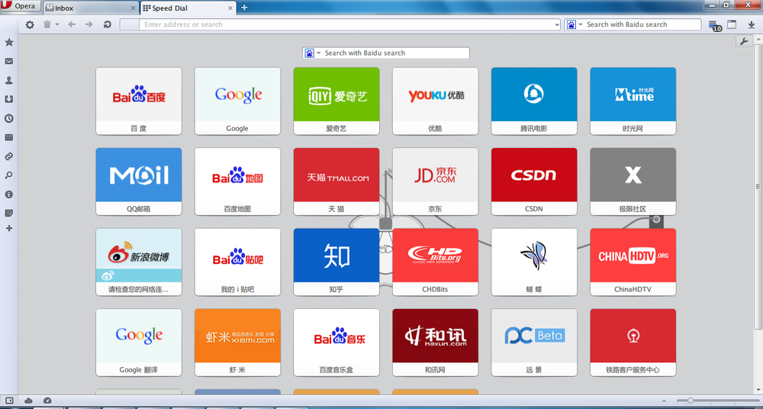Open the Links chain panel
Image resolution: width=763 pixels, height=409 pixels.
pos(8,156)
